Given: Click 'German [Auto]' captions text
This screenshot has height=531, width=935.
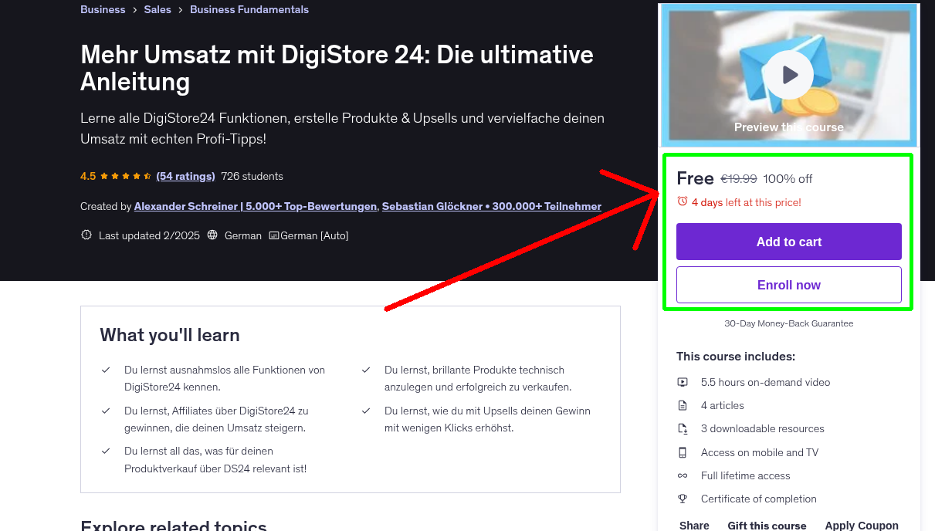Looking at the screenshot, I should (x=314, y=235).
